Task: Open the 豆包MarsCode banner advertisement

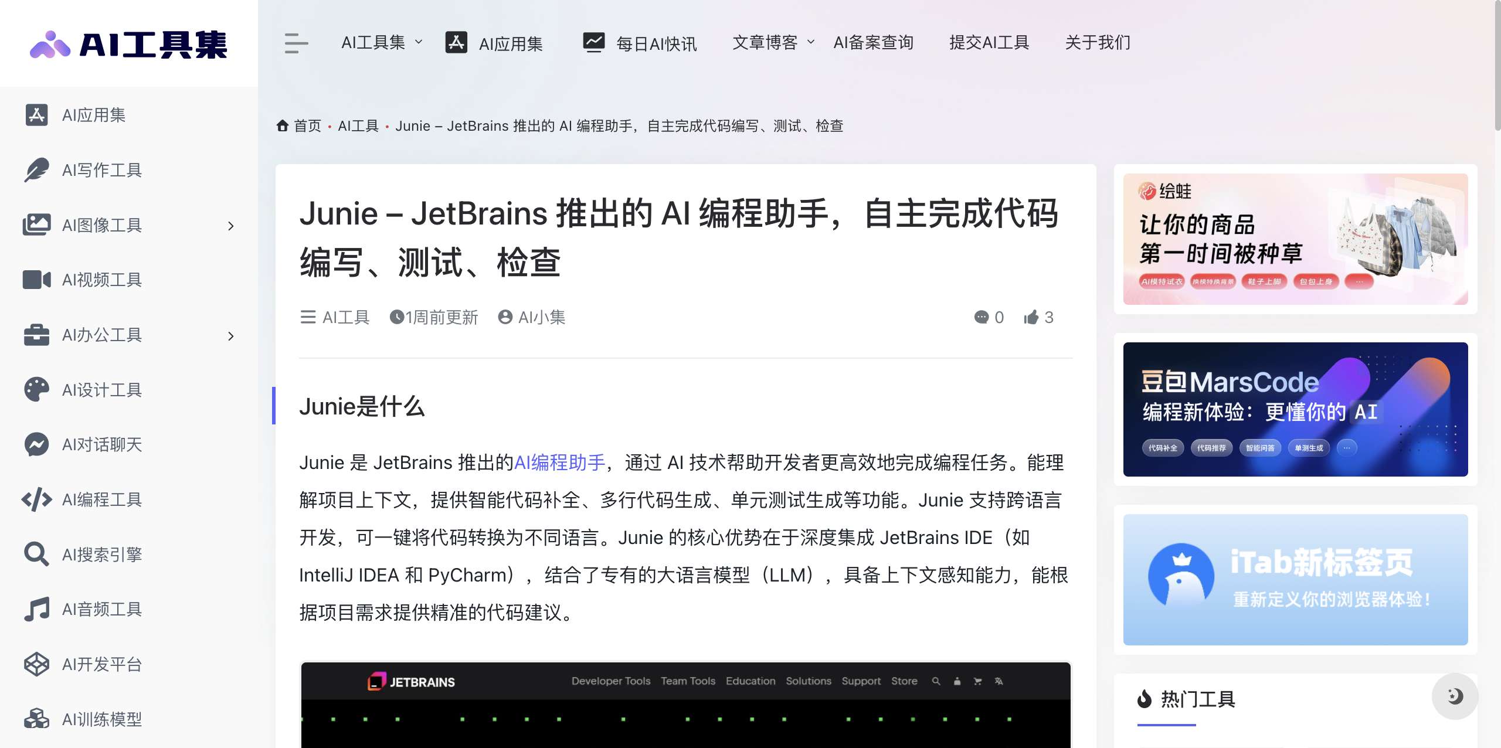Action: point(1295,409)
